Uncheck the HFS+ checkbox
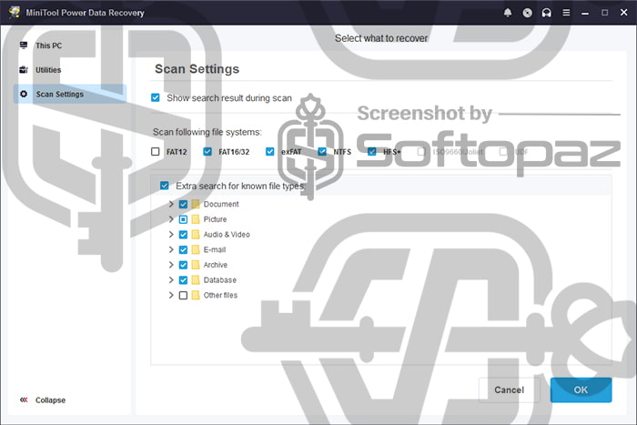 click(371, 152)
